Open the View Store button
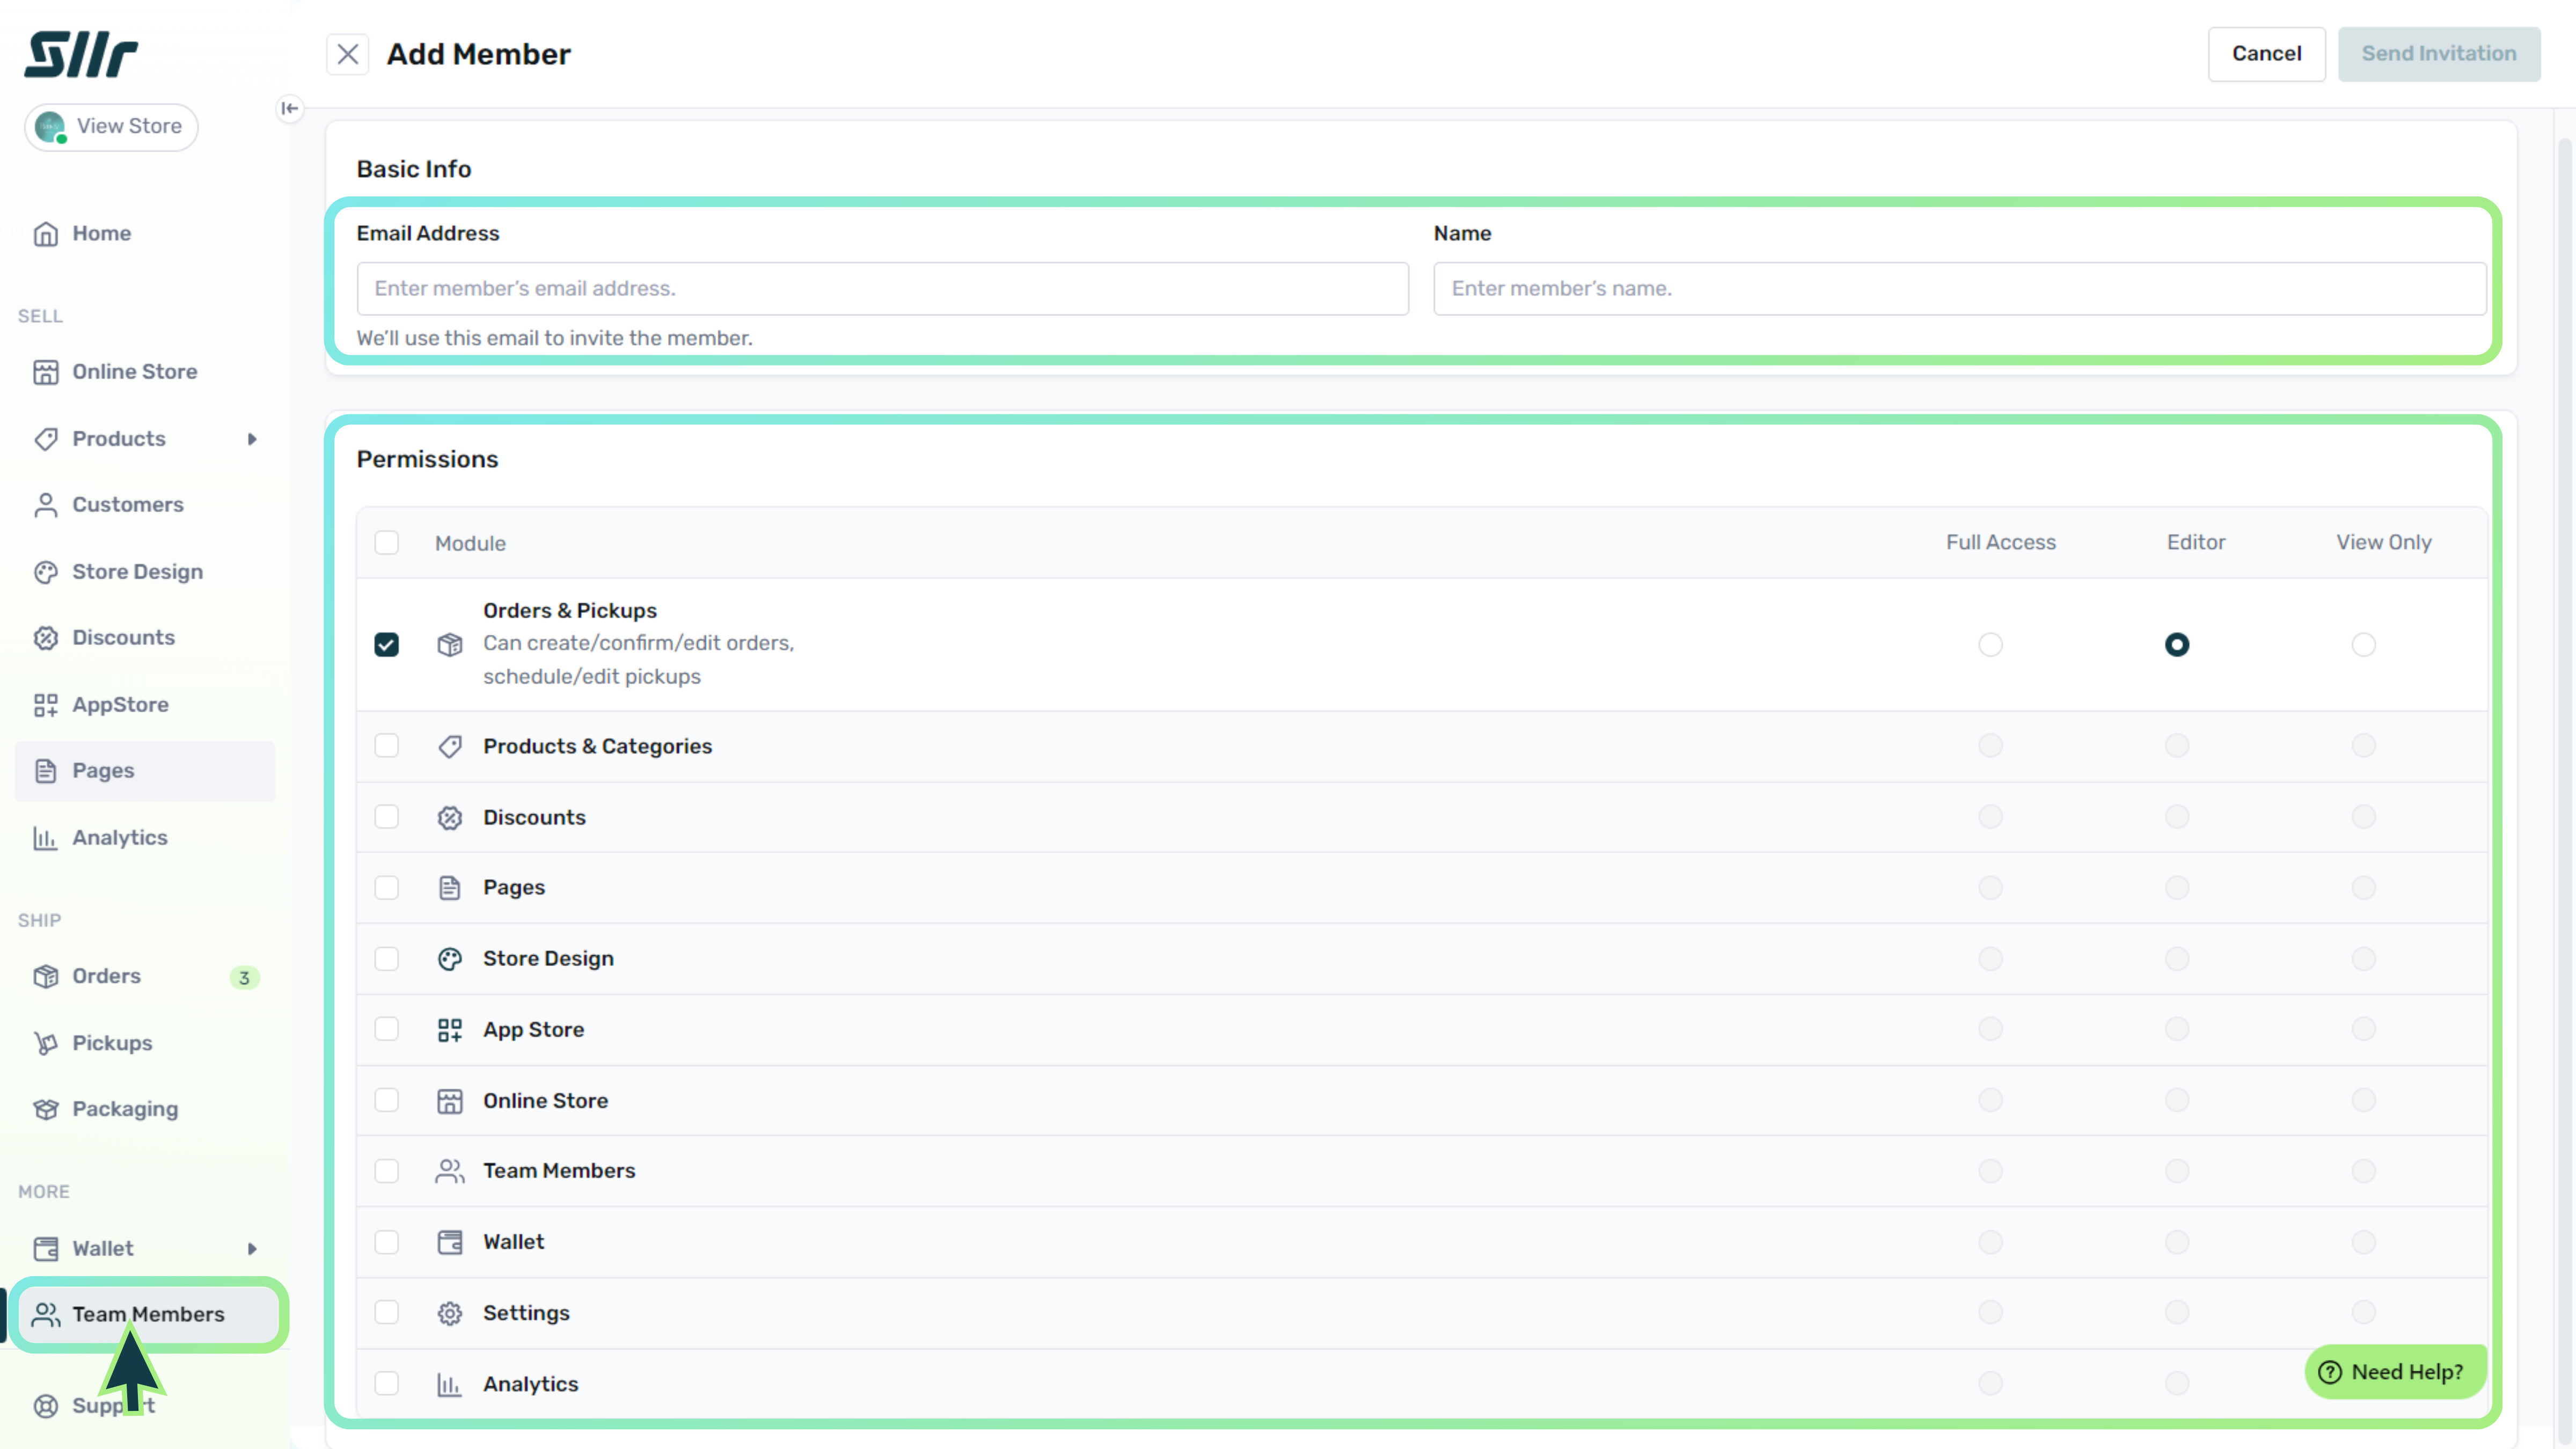Screen dimensions: 2576x1449 [111, 127]
